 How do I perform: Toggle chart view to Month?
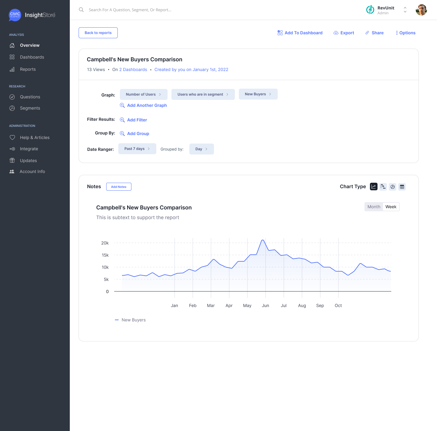coord(374,207)
